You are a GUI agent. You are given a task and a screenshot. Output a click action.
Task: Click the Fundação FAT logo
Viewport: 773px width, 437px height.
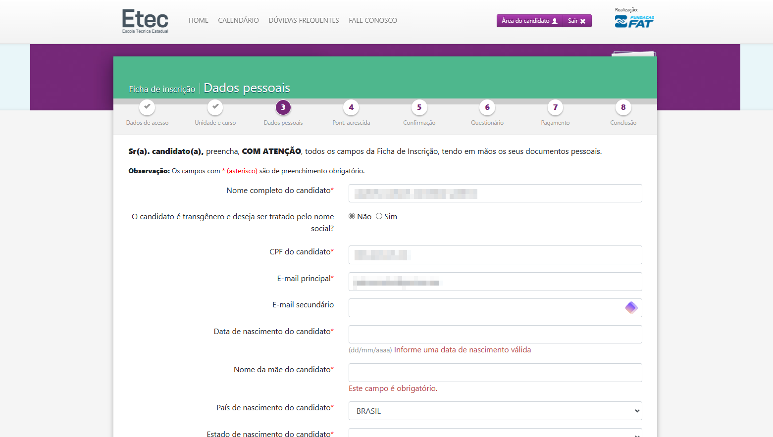pyautogui.click(x=634, y=21)
